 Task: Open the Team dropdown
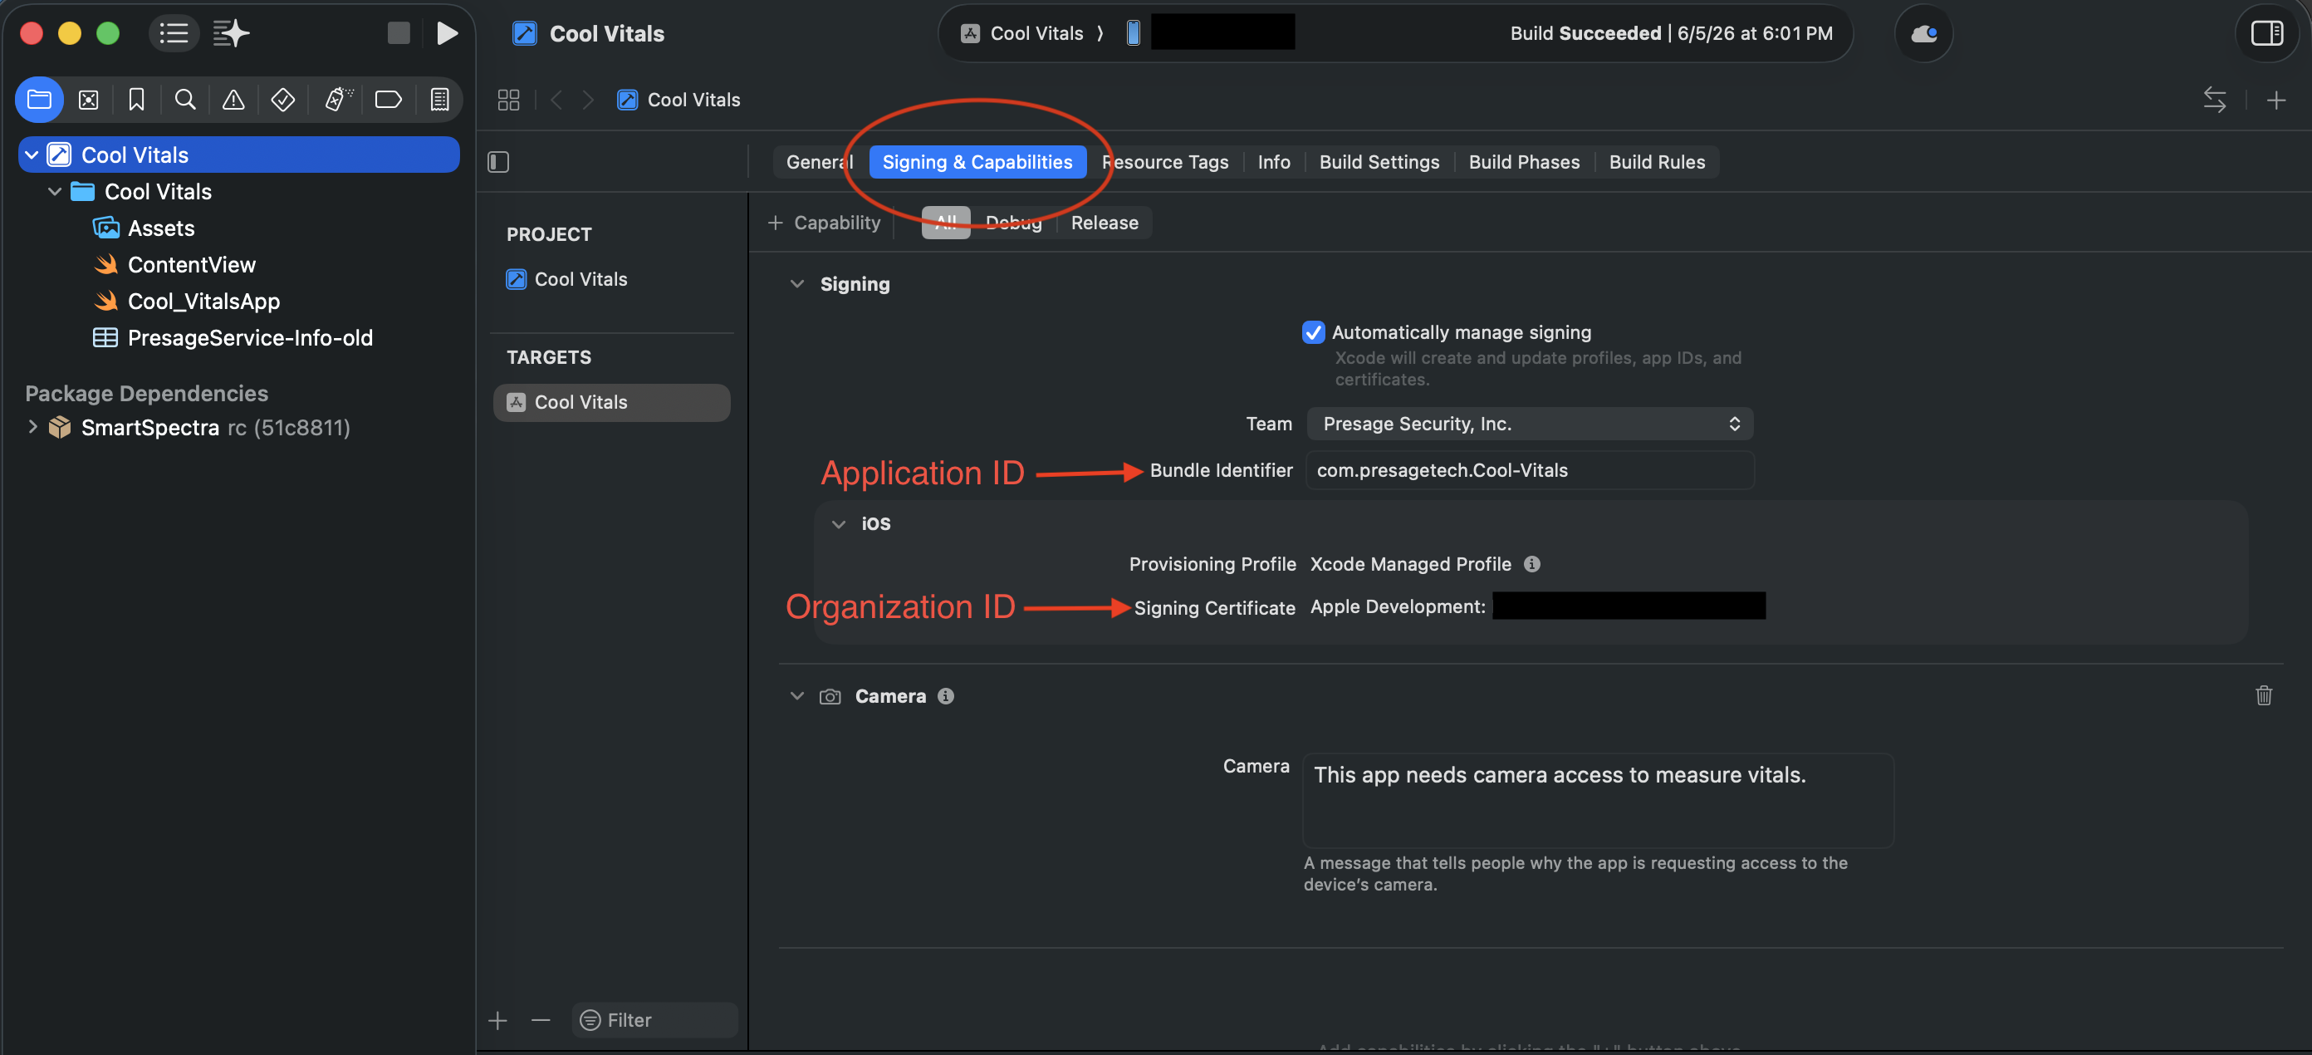tap(1530, 424)
